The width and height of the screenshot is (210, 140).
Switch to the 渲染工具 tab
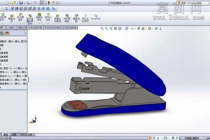[x=23, y=27]
